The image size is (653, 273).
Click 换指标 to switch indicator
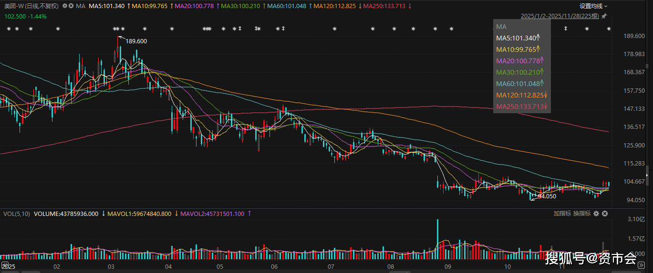tap(581, 214)
